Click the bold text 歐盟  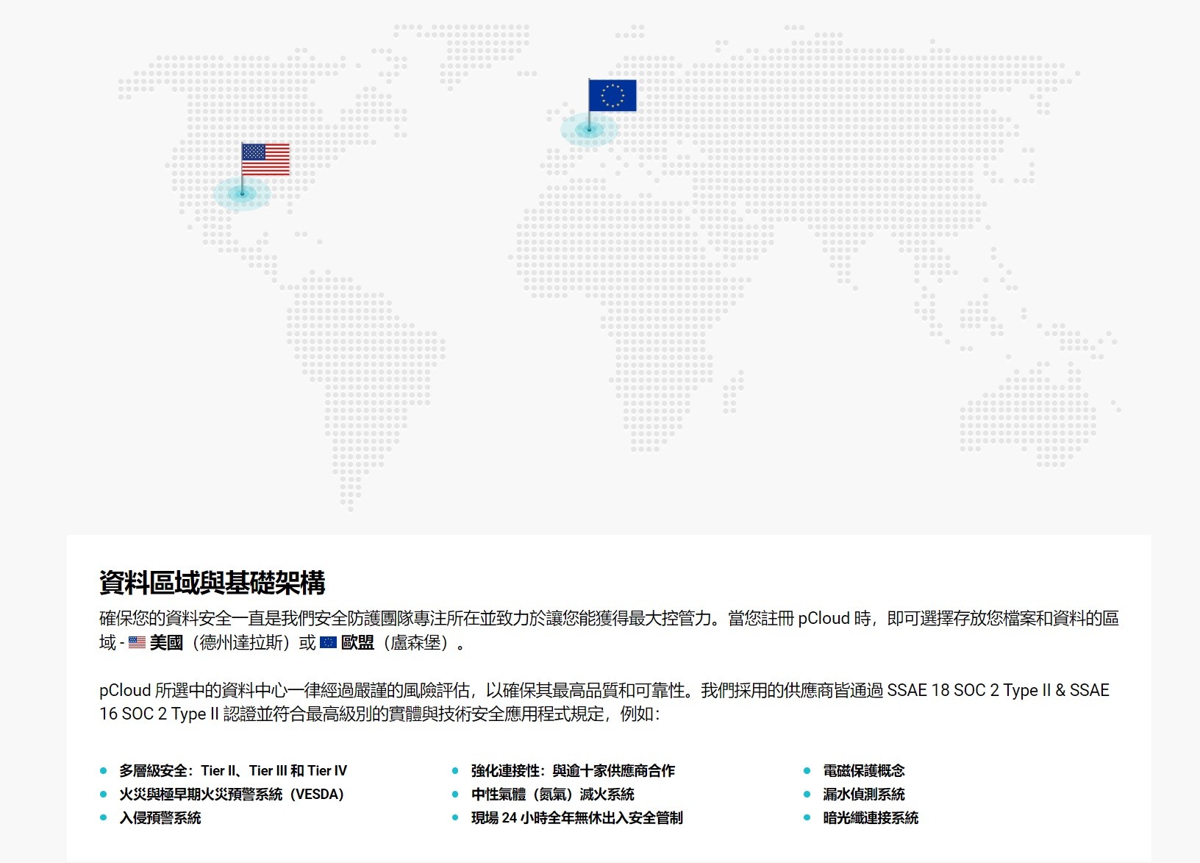pos(357,643)
